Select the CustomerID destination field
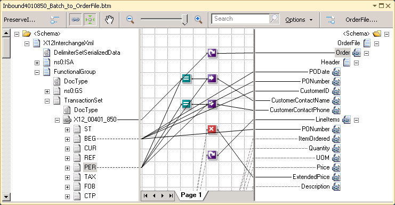The image size is (395, 205). 315,91
